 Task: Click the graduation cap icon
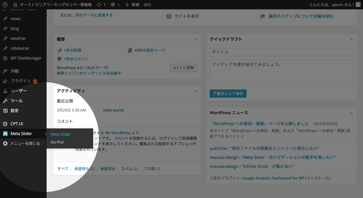pyautogui.click(x=263, y=16)
